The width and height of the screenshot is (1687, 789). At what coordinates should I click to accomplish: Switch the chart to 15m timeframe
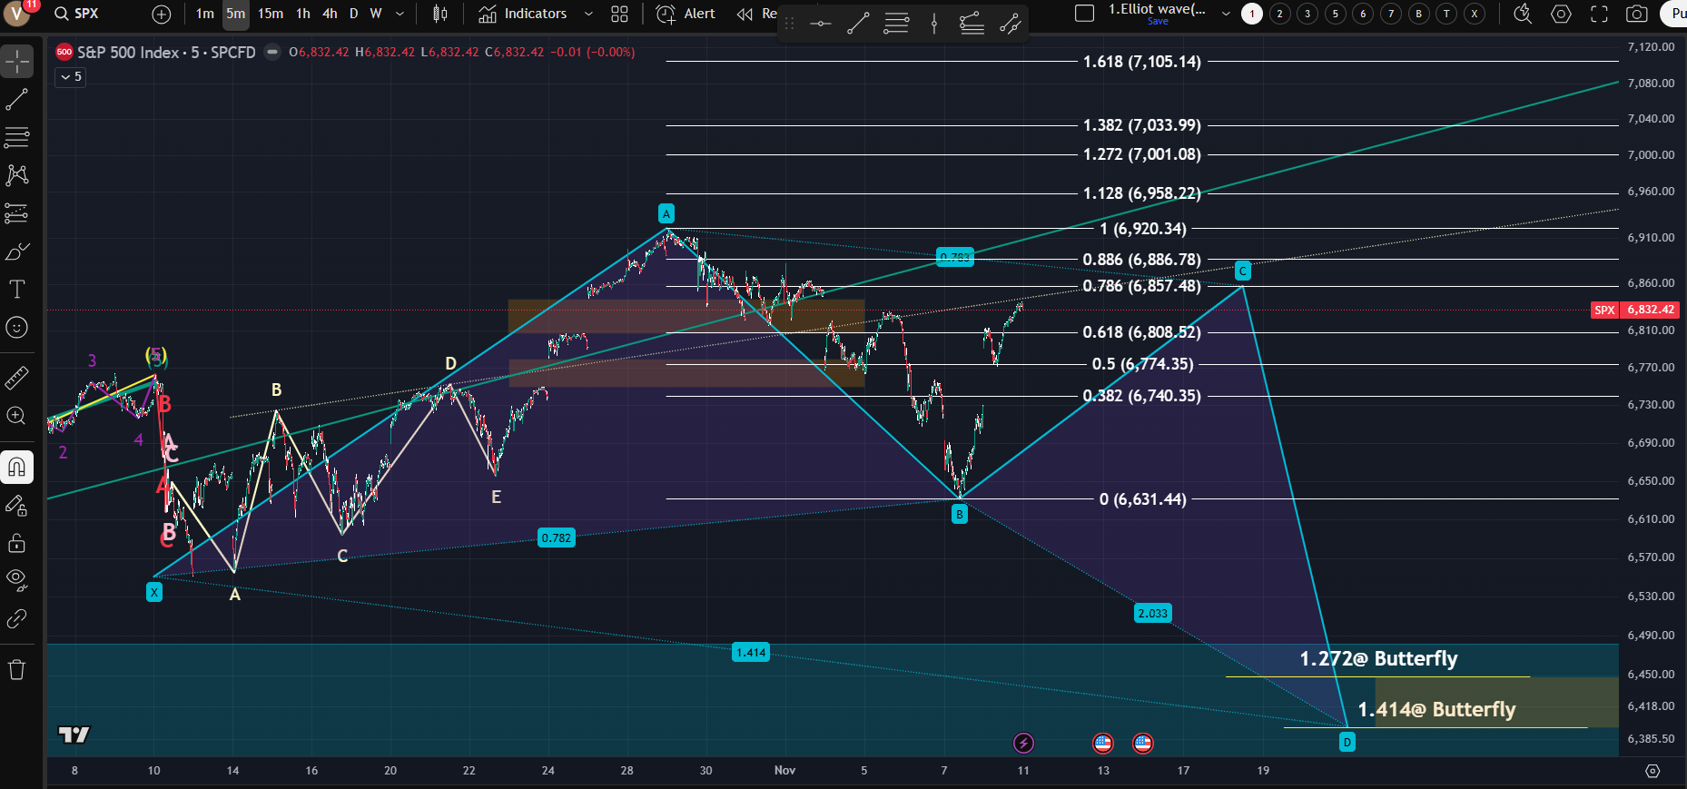coord(270,14)
